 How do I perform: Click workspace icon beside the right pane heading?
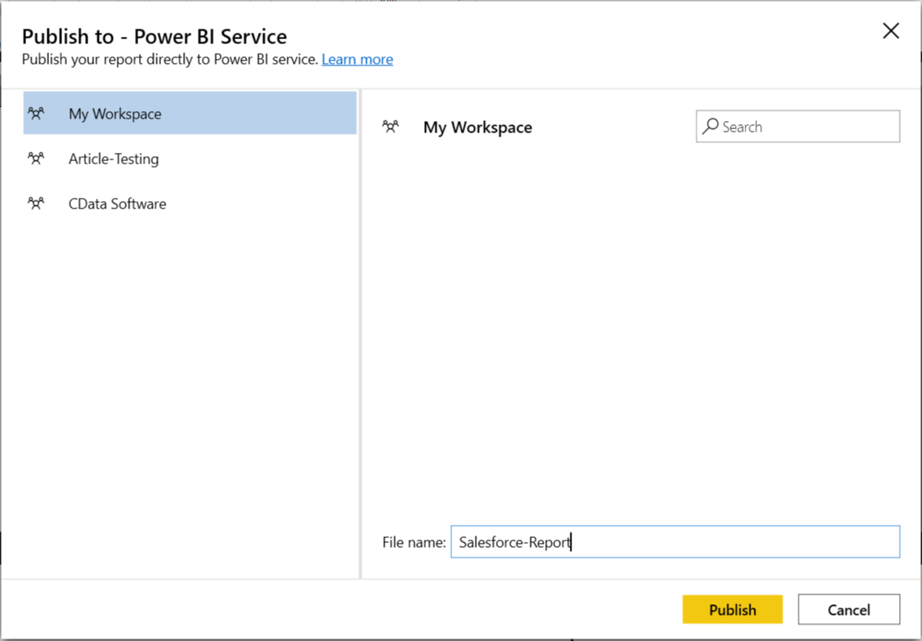[x=391, y=127]
